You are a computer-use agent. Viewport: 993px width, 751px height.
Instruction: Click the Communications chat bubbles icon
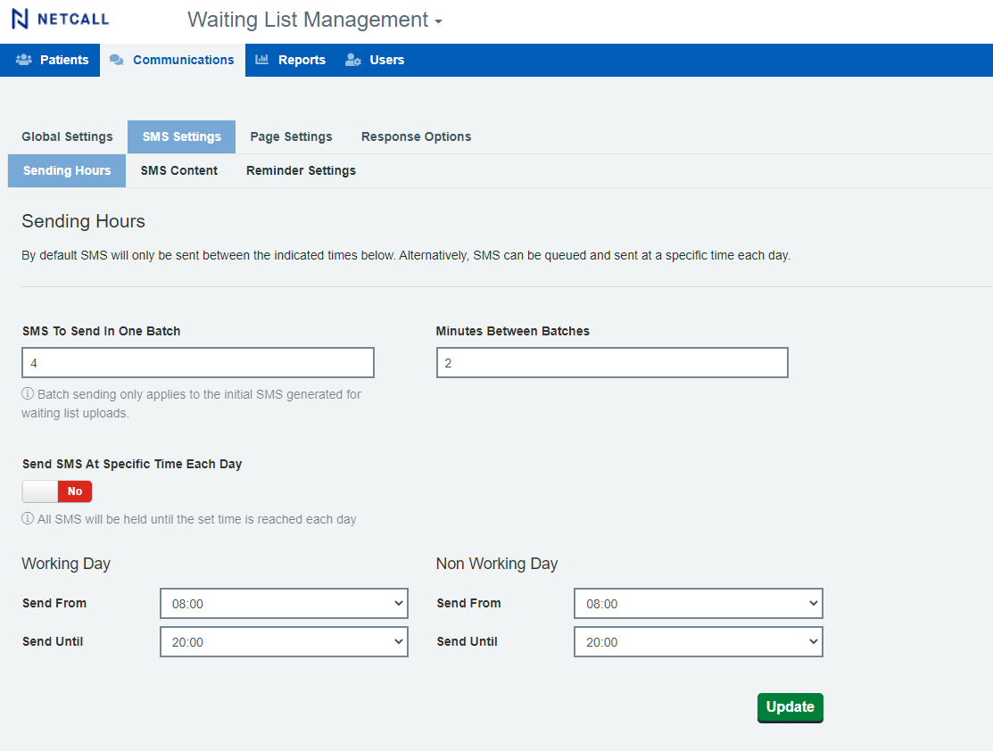pos(117,60)
